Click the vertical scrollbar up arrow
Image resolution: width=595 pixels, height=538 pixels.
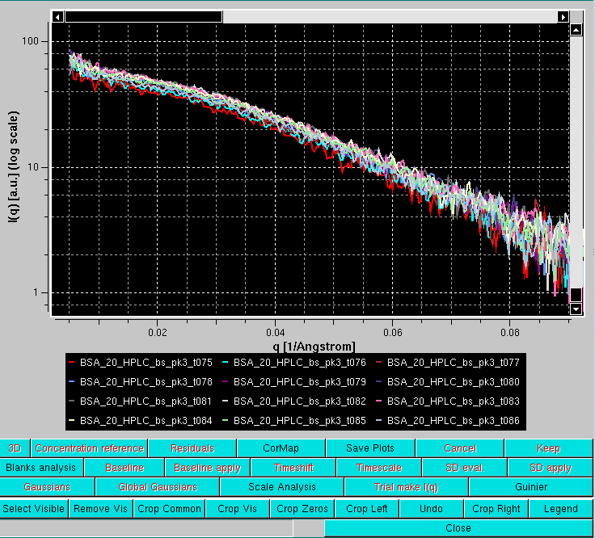576,30
